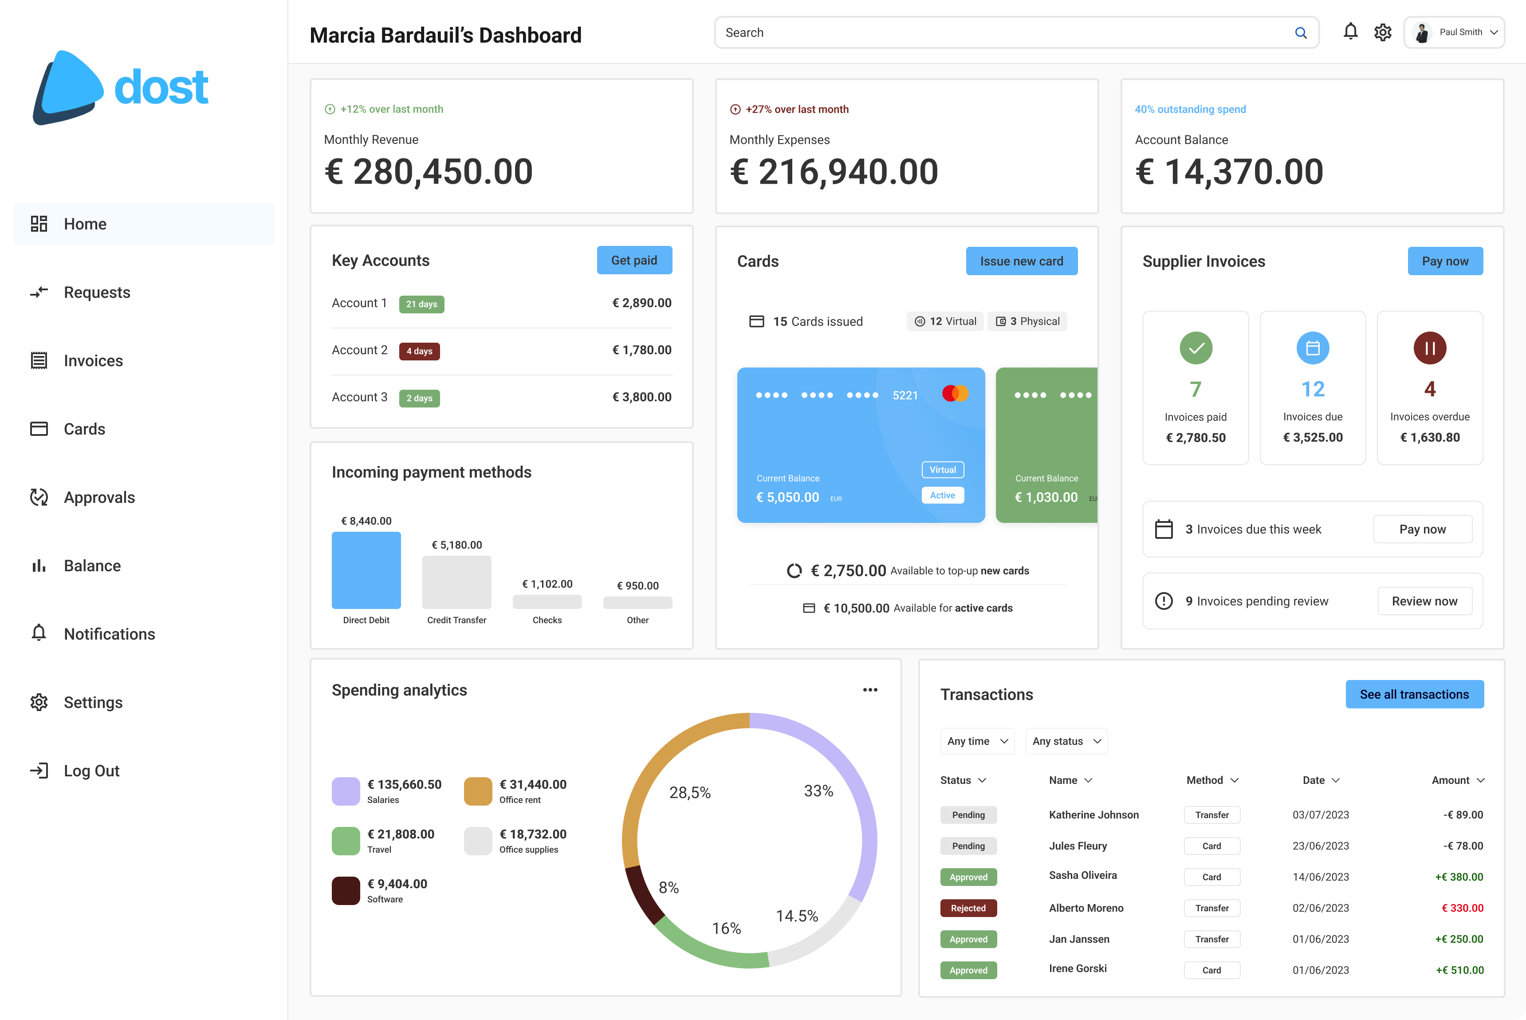
Task: Click the notification bell icon in header
Action: pyautogui.click(x=1350, y=32)
